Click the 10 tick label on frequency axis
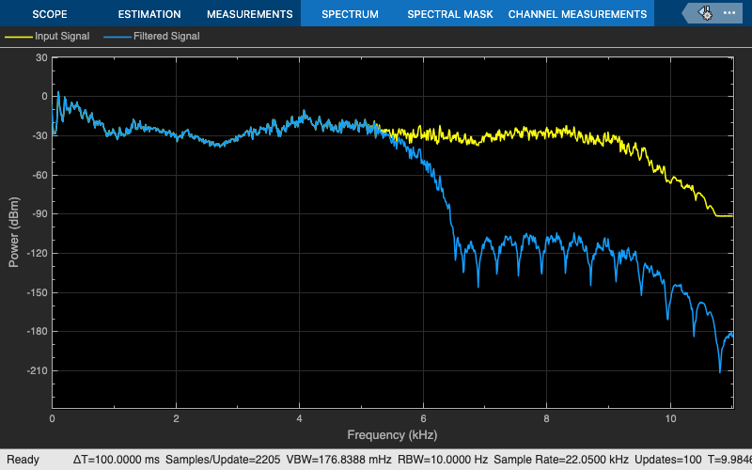 coord(670,418)
